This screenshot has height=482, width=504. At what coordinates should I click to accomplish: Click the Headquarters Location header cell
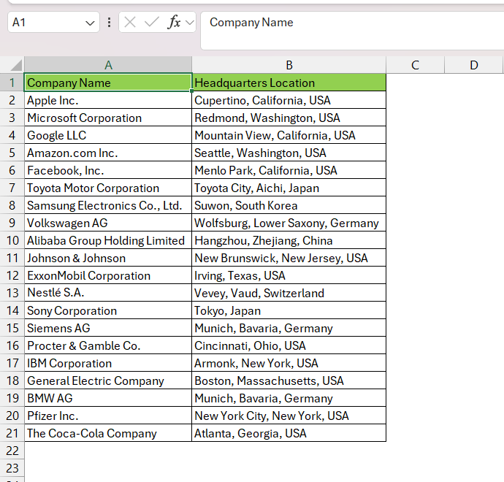pos(289,83)
